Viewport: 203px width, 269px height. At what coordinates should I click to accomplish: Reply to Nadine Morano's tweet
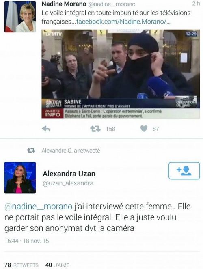point(46,129)
